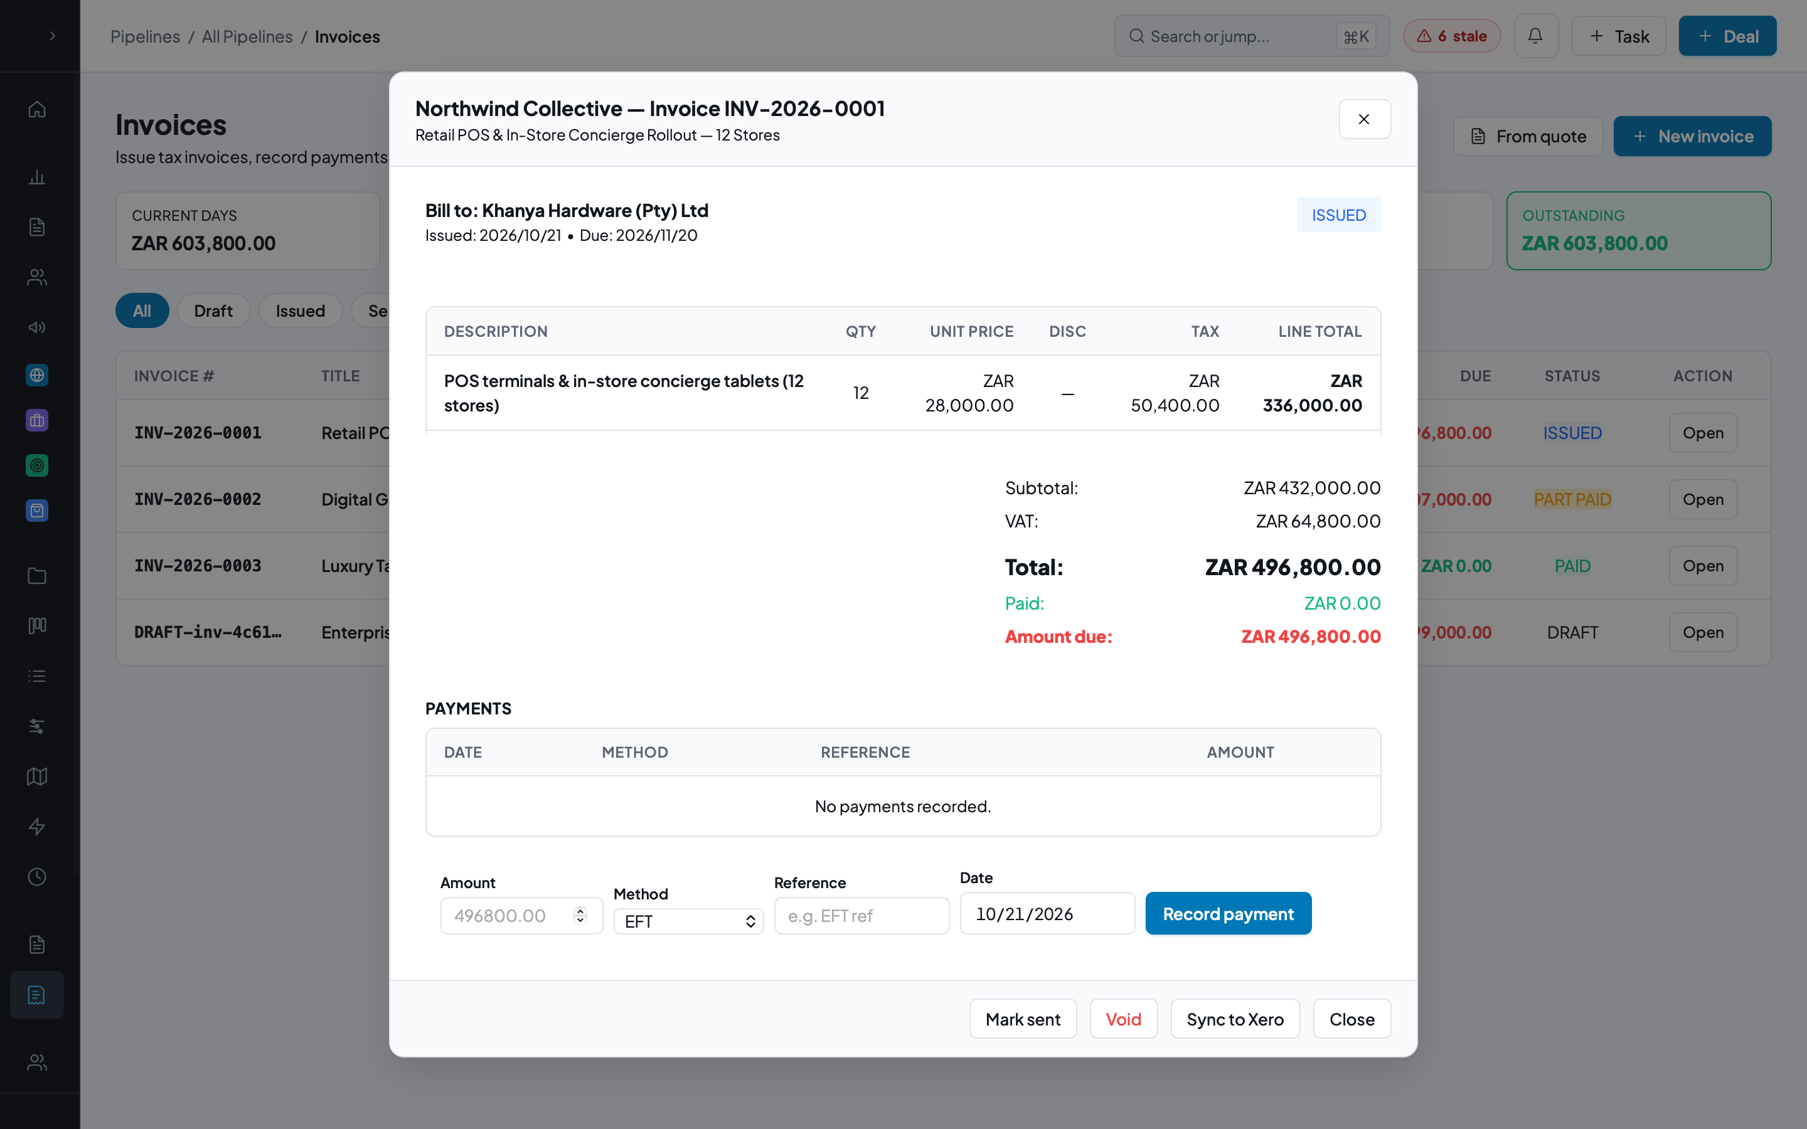
Task: Click the notifications bell icon
Action: (1535, 36)
